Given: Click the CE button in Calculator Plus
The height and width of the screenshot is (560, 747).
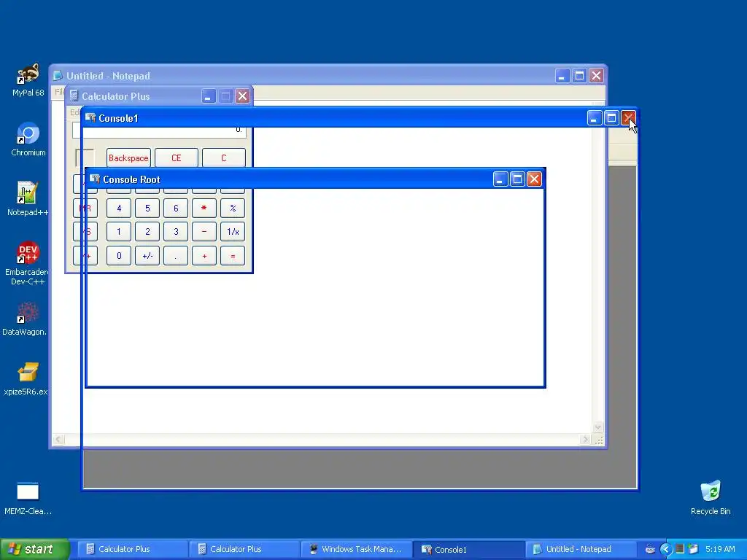Looking at the screenshot, I should pyautogui.click(x=177, y=158).
